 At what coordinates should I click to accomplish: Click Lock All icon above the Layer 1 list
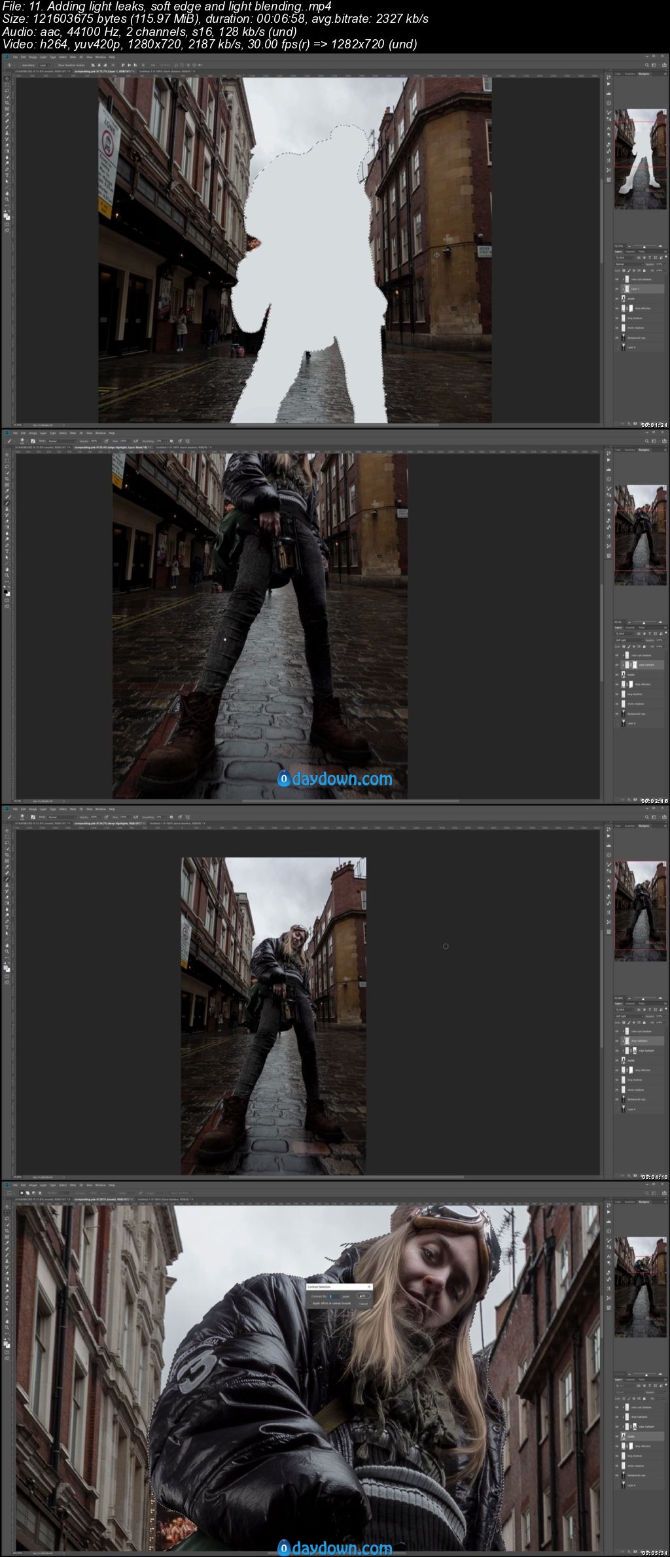[644, 270]
